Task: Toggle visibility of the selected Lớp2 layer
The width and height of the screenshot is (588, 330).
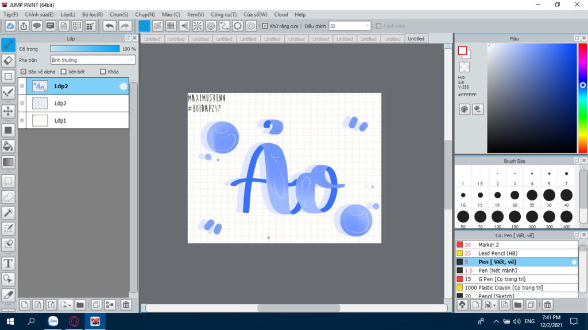Action: tap(22, 86)
